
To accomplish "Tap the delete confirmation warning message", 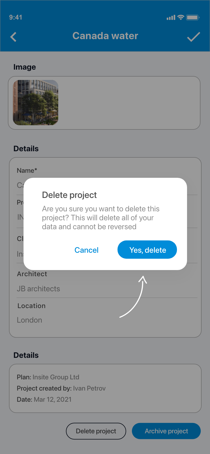I will (101, 218).
